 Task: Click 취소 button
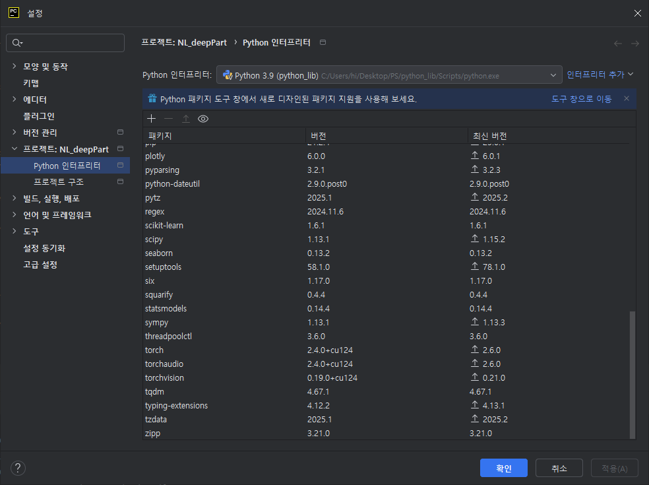(559, 468)
